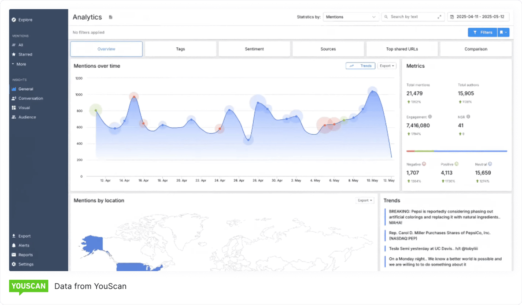Click the peak data point near 10. May
The image size is (522, 305).
coord(372,91)
